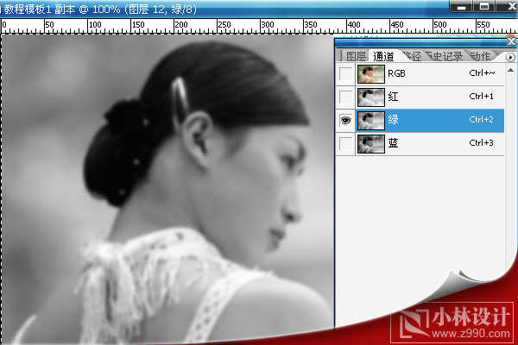Select the 蓝 channel name
The image size is (518, 345).
click(393, 143)
